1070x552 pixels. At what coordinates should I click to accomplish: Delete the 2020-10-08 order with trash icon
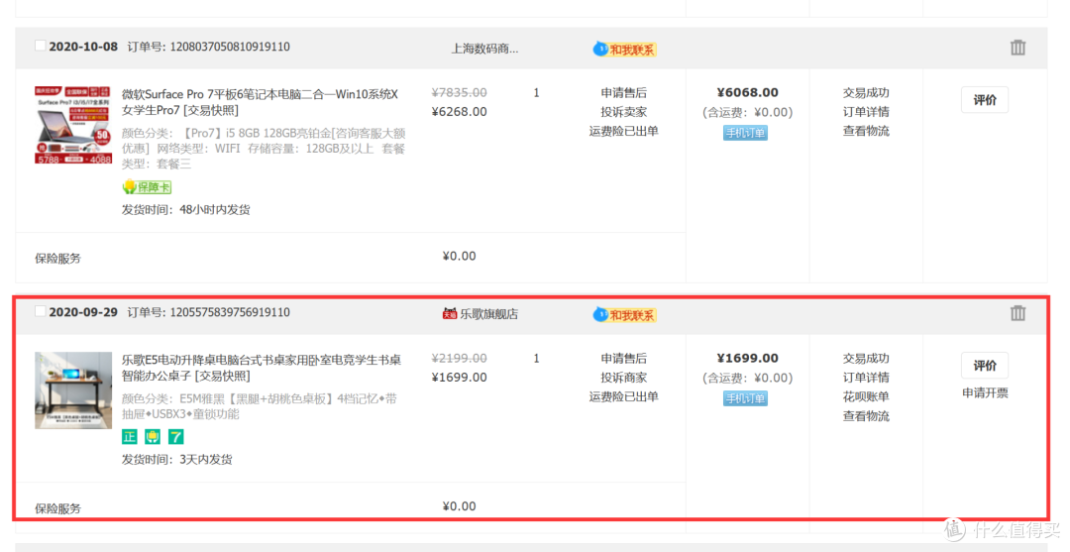pos(1017,48)
